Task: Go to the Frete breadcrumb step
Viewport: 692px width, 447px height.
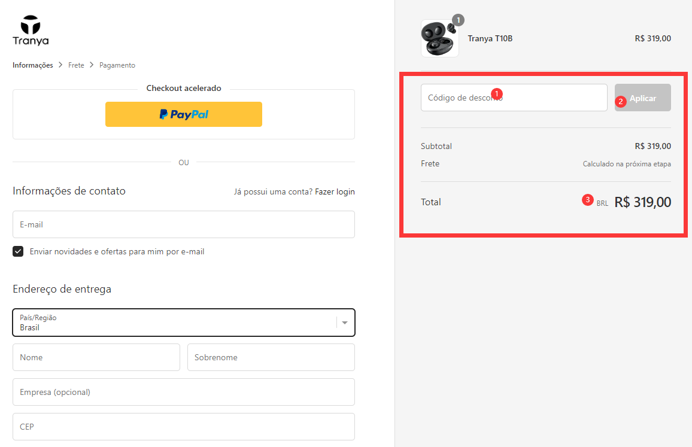Action: tap(76, 65)
